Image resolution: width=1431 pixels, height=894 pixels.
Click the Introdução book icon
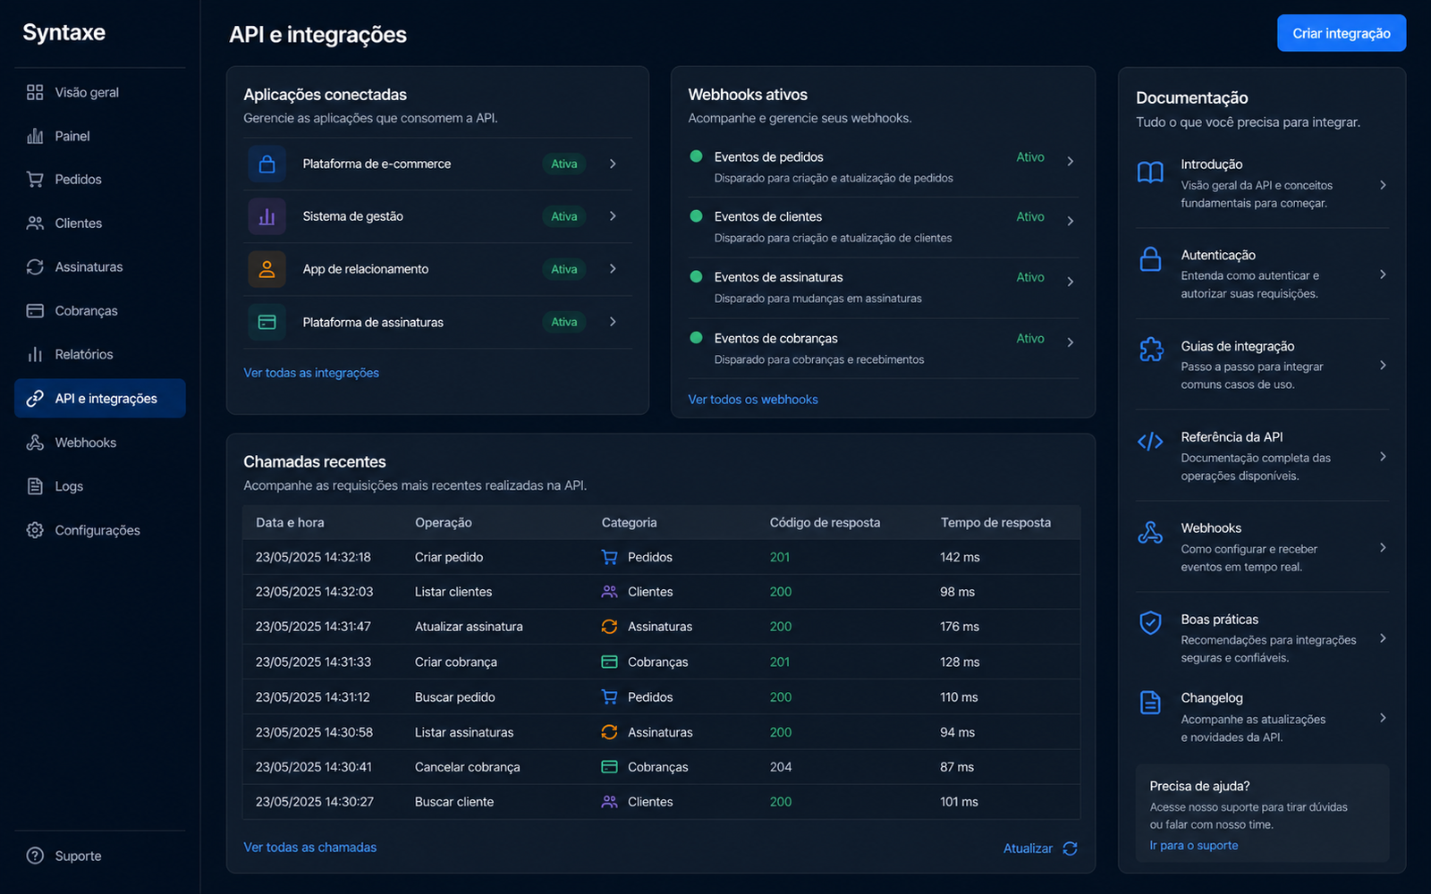click(1150, 172)
